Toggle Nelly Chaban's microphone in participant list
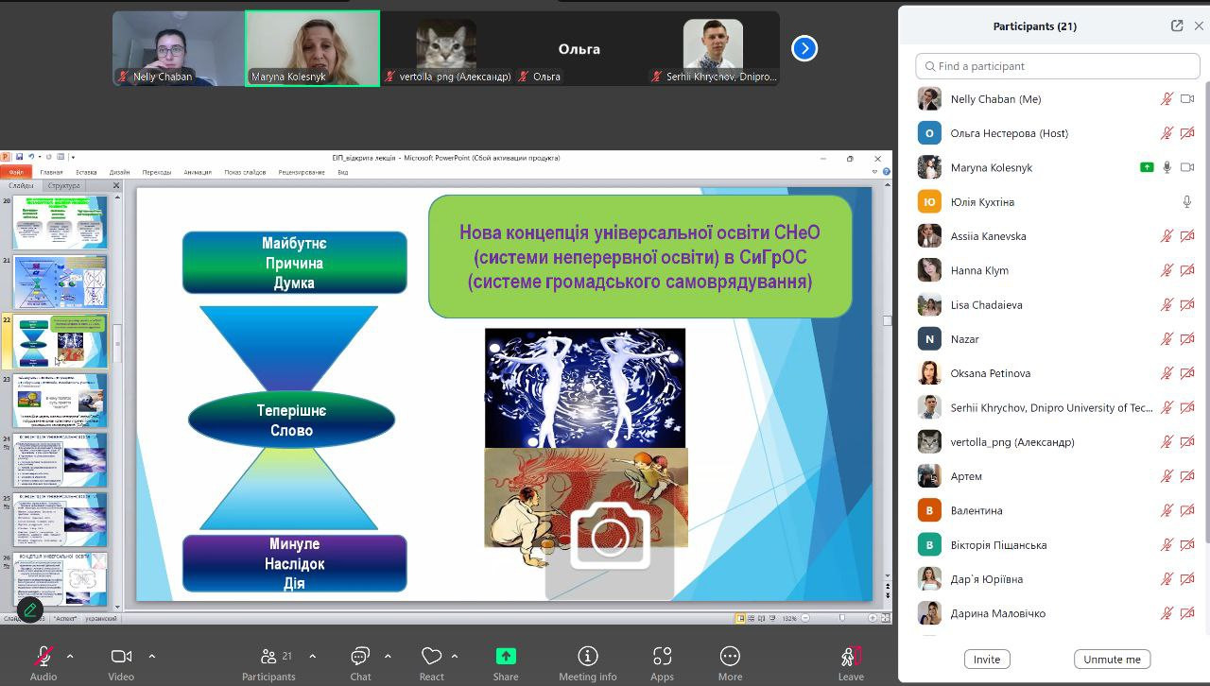 (x=1167, y=99)
